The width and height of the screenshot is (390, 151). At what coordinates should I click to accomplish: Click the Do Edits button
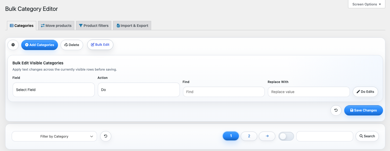[365, 92]
